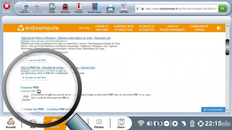
Task: Open the COMMUNAUTÉ FORUM menu
Action: click(199, 28)
